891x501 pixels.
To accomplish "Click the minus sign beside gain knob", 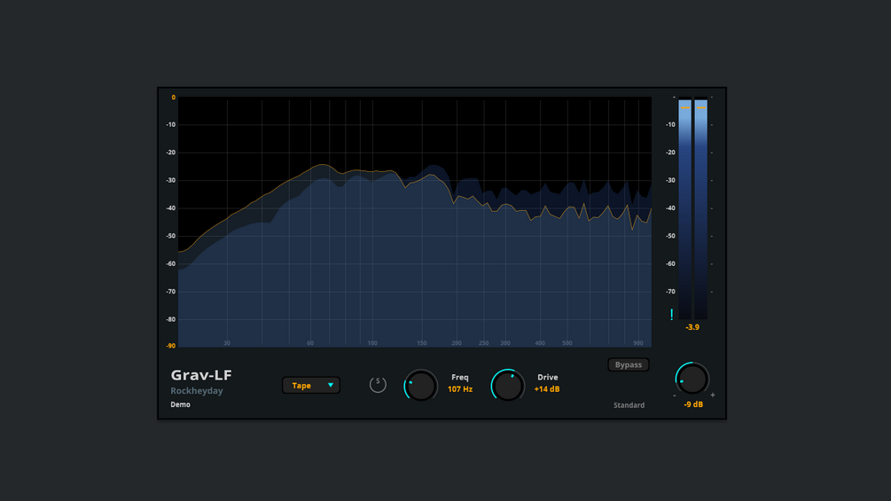I will [x=675, y=395].
